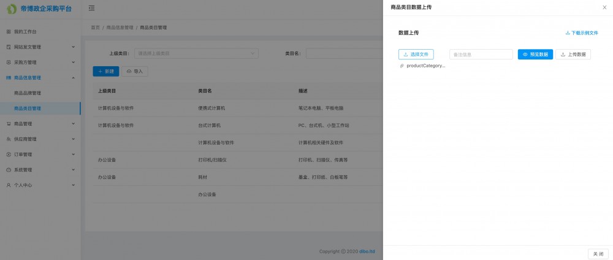Click 计算机相关硬件及软件 description cell
Viewport: 613px width, 260px height.
click(x=321, y=143)
